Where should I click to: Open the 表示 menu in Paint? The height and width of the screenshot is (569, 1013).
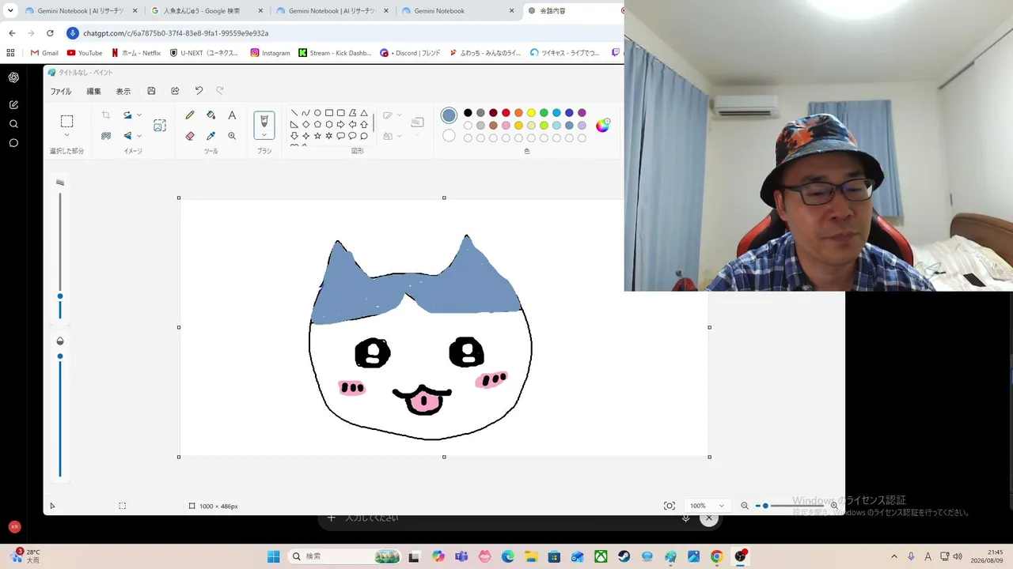pos(123,92)
